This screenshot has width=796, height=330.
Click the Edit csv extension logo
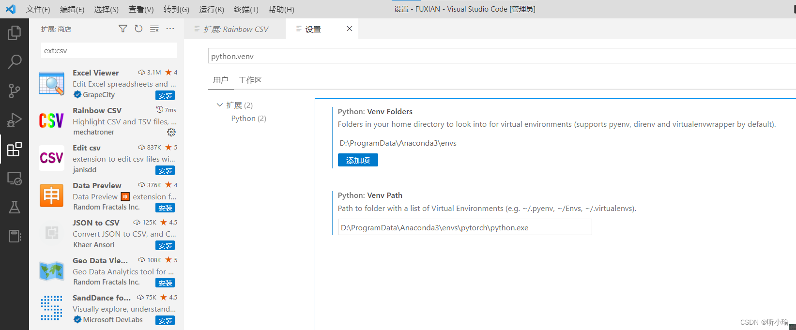(x=51, y=158)
